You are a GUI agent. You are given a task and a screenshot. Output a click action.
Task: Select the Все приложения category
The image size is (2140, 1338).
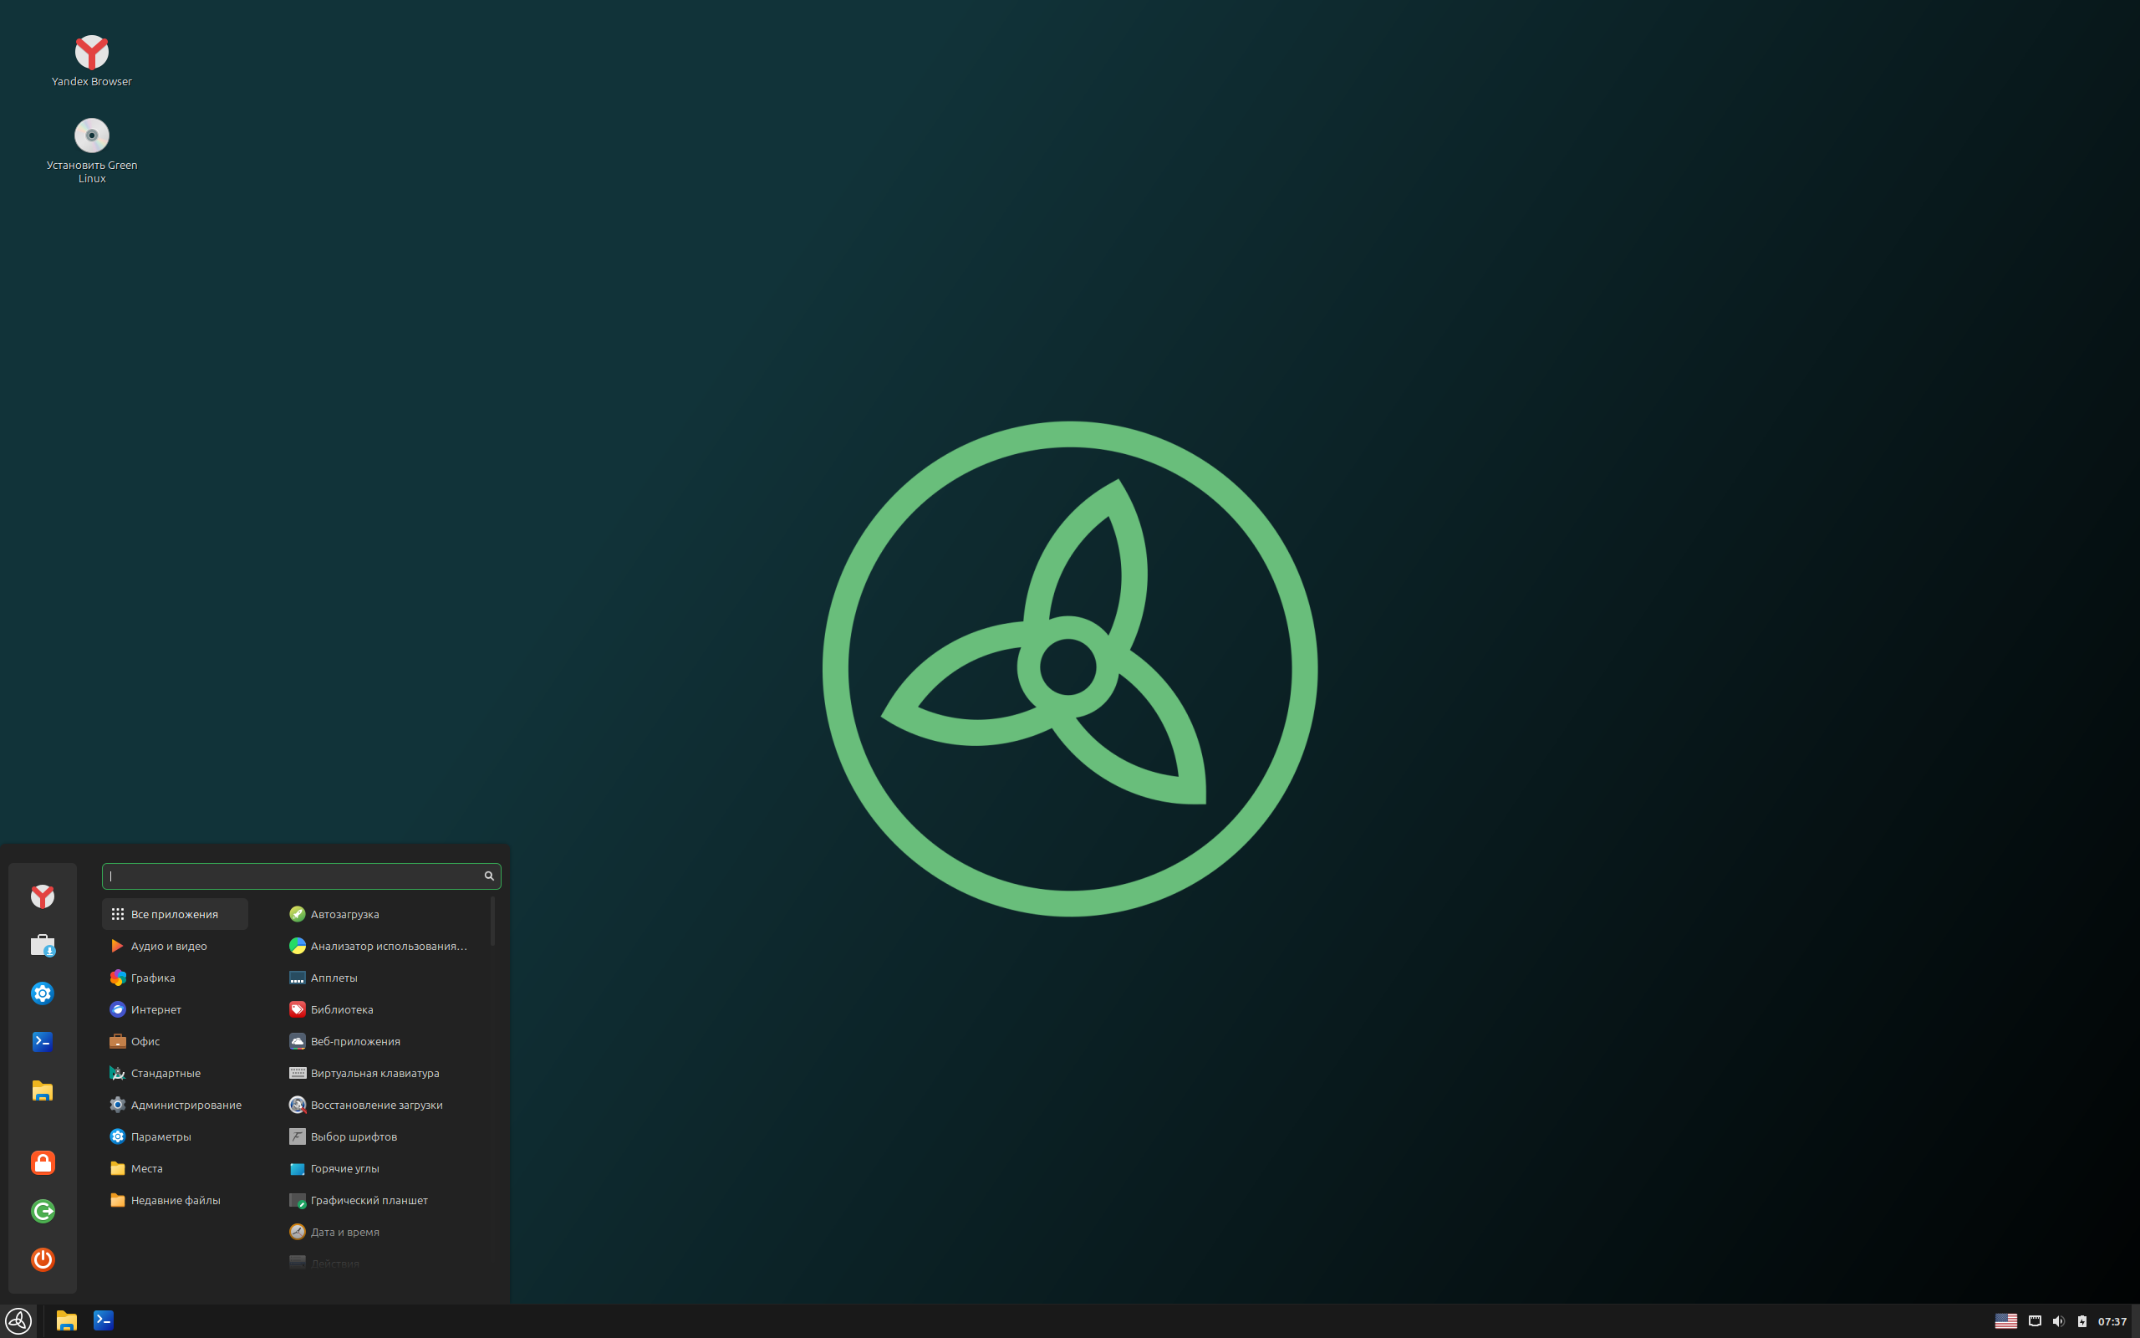click(175, 914)
